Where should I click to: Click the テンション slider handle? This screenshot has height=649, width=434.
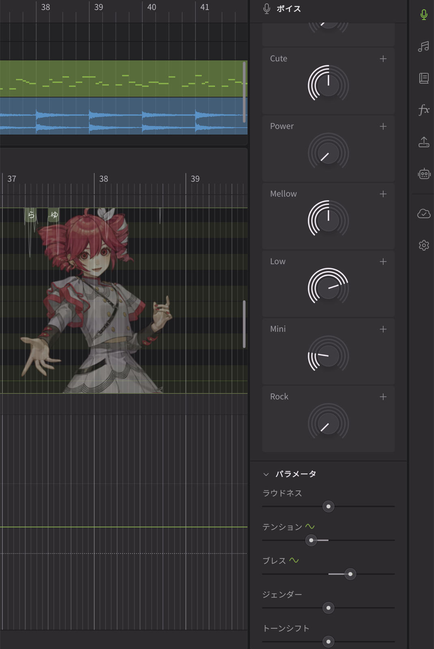click(311, 540)
